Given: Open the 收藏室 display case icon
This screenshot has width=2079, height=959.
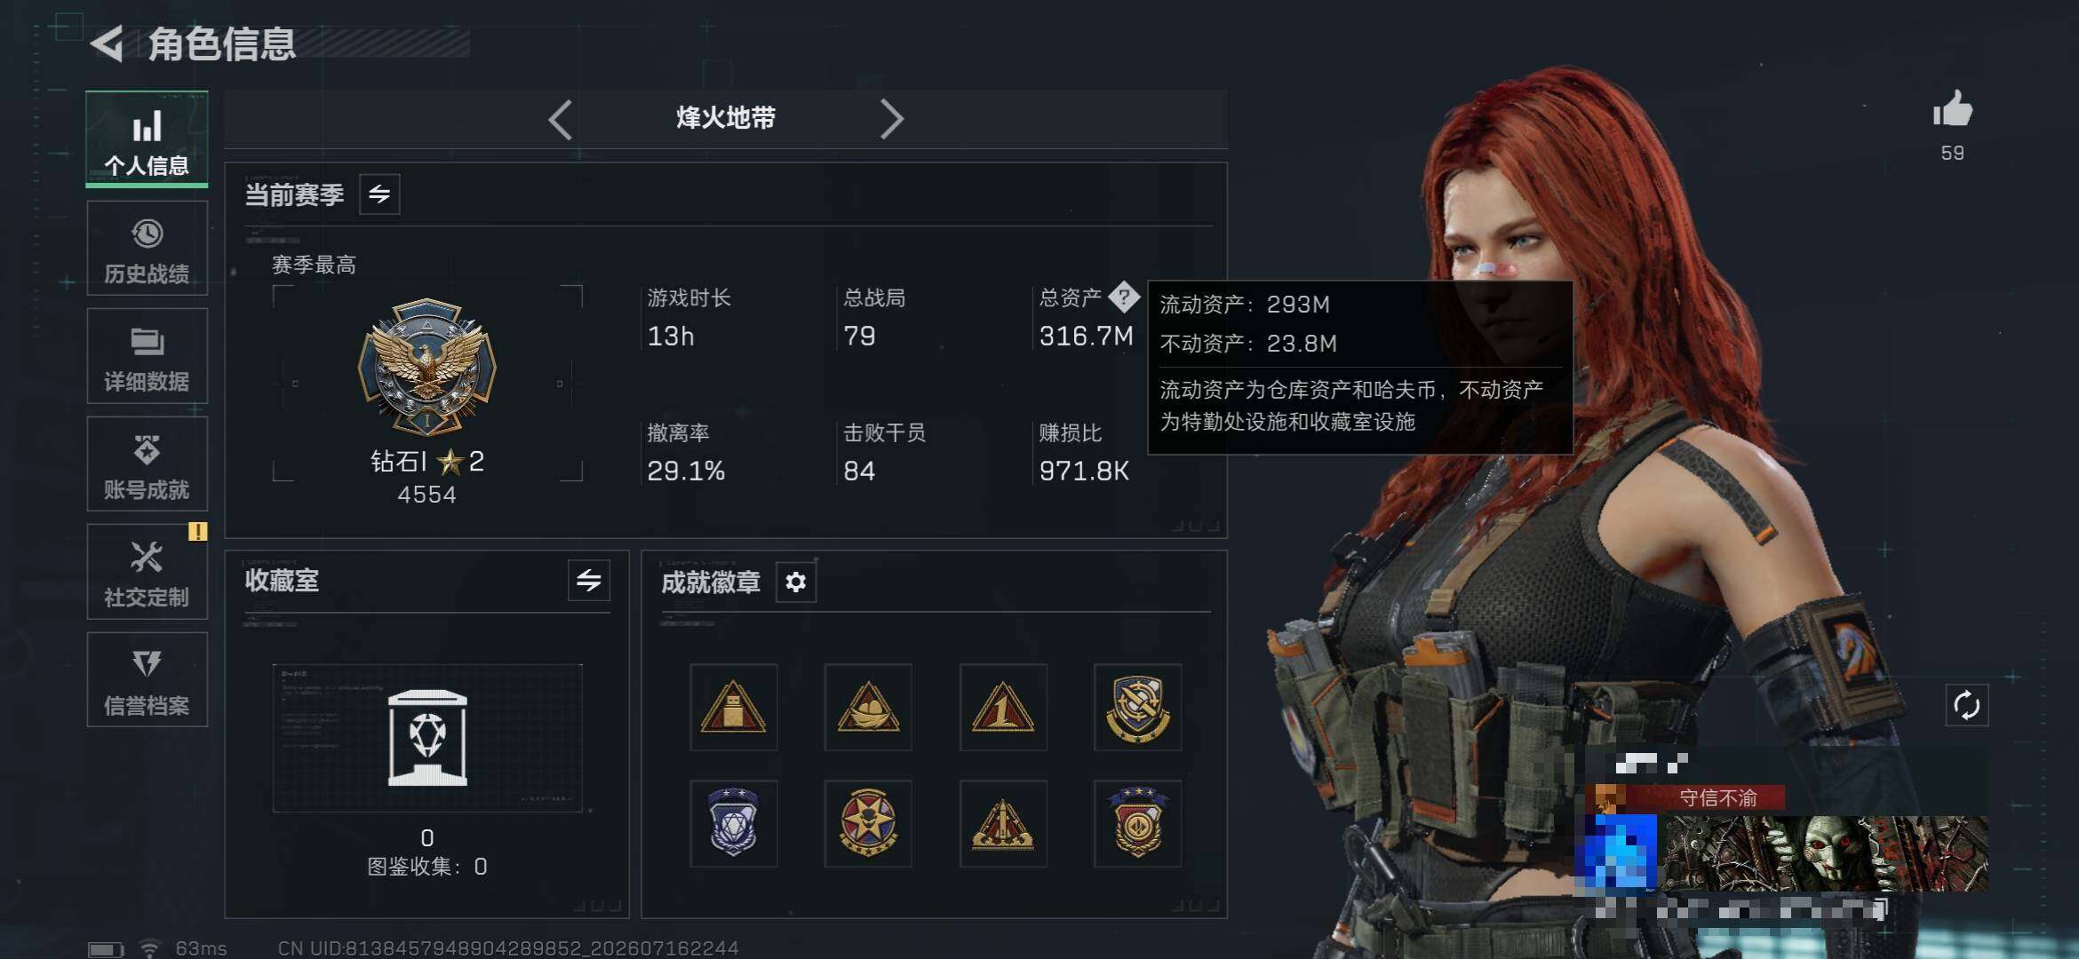Looking at the screenshot, I should 427,738.
